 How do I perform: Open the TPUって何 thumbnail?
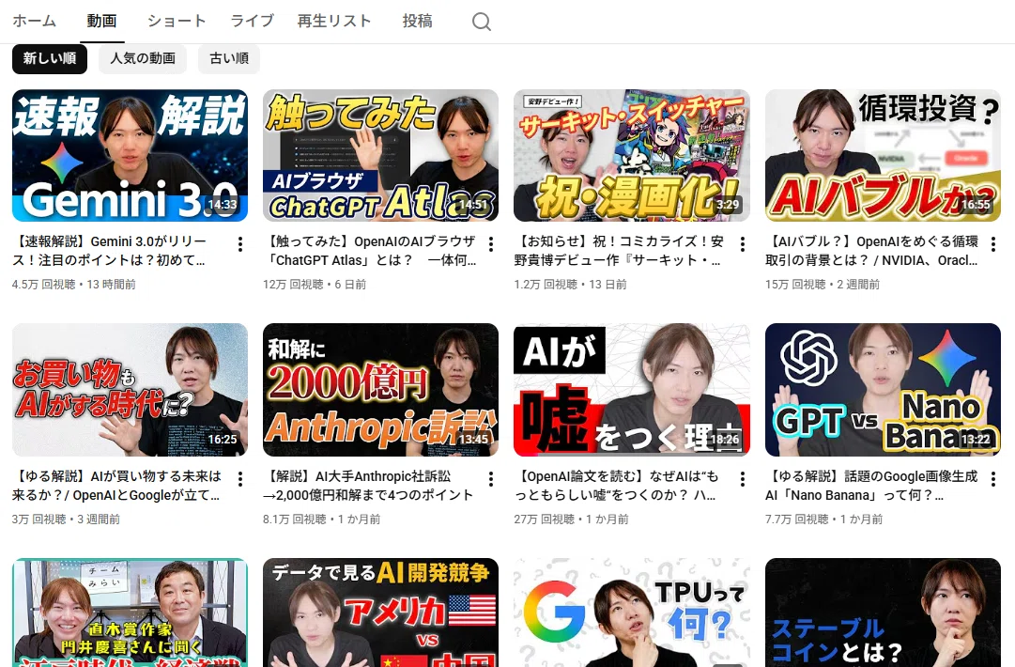point(632,613)
